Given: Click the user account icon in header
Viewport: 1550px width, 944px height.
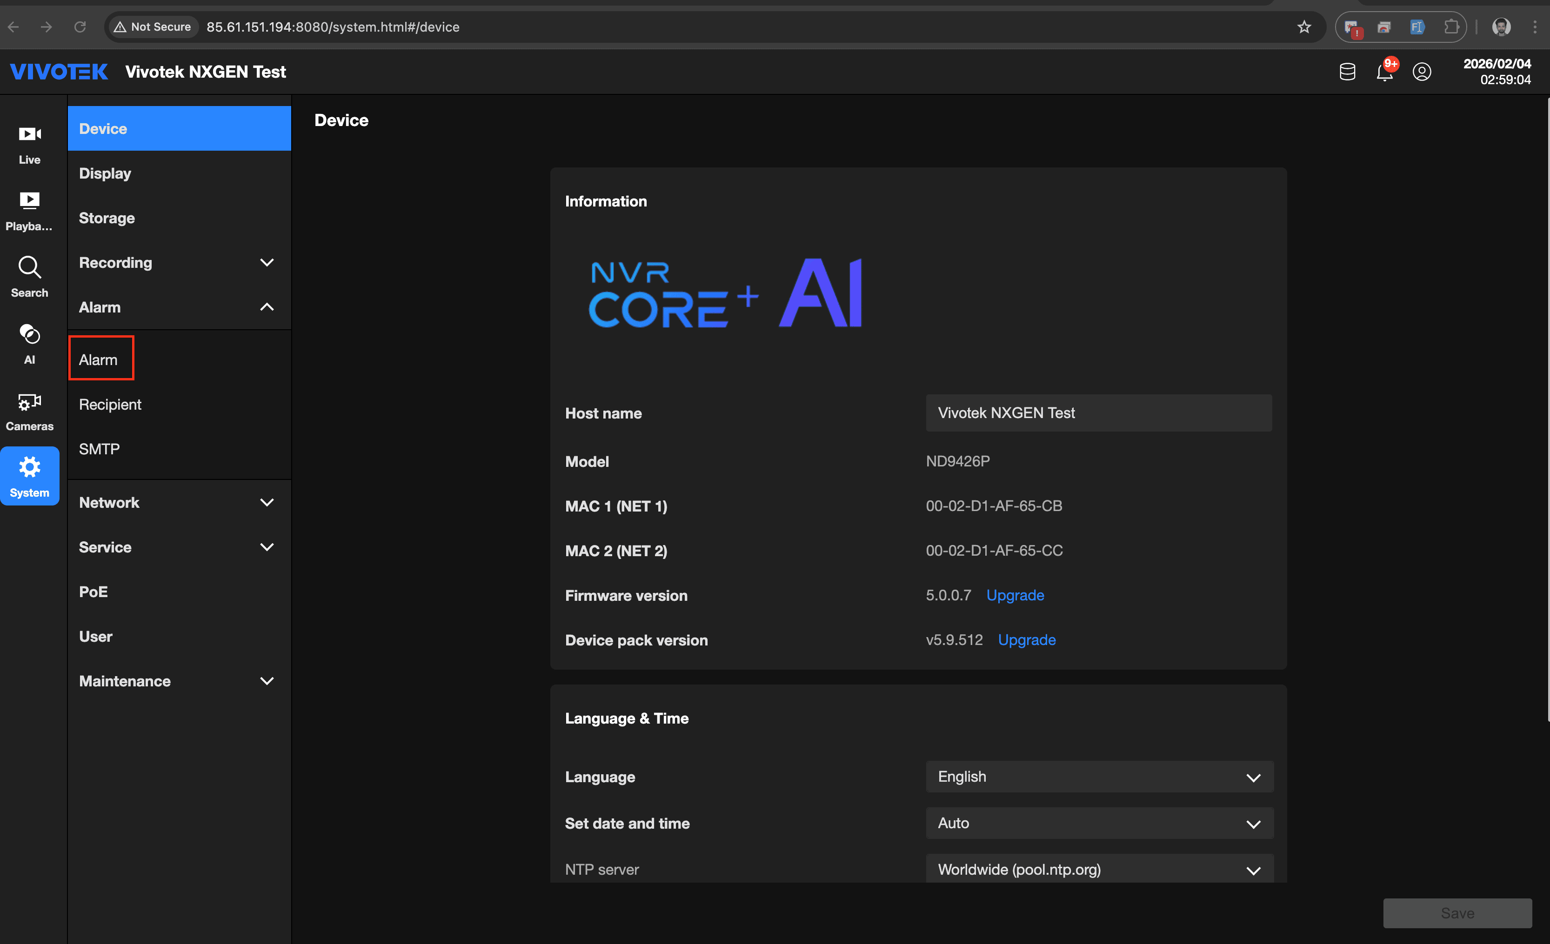Looking at the screenshot, I should tap(1422, 72).
